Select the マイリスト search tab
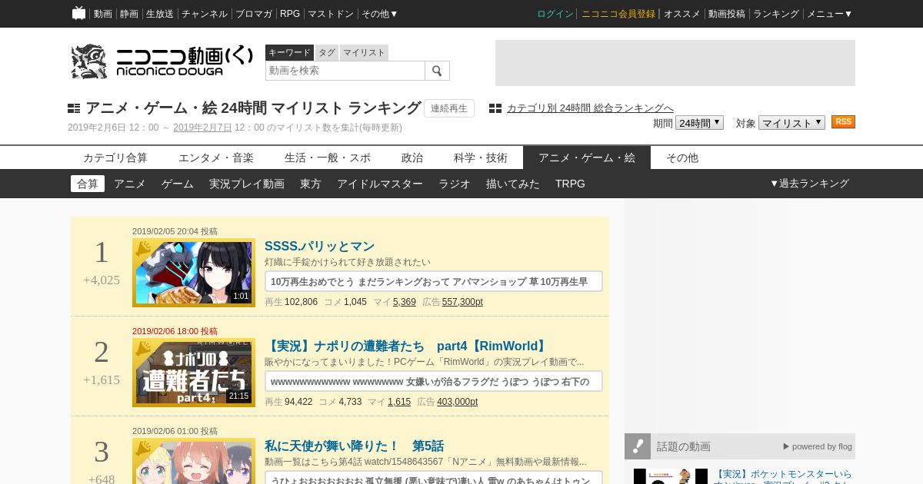Viewport: 923px width, 484px height. point(364,52)
